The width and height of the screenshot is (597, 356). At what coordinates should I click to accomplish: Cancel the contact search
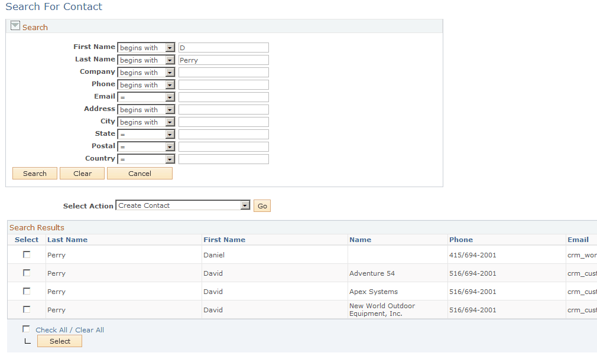click(x=139, y=173)
